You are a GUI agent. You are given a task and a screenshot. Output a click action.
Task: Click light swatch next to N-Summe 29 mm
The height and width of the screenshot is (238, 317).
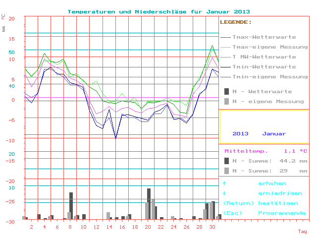pos(227,171)
